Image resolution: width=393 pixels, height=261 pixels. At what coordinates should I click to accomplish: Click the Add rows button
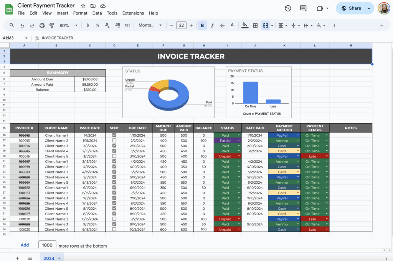[x=25, y=245]
